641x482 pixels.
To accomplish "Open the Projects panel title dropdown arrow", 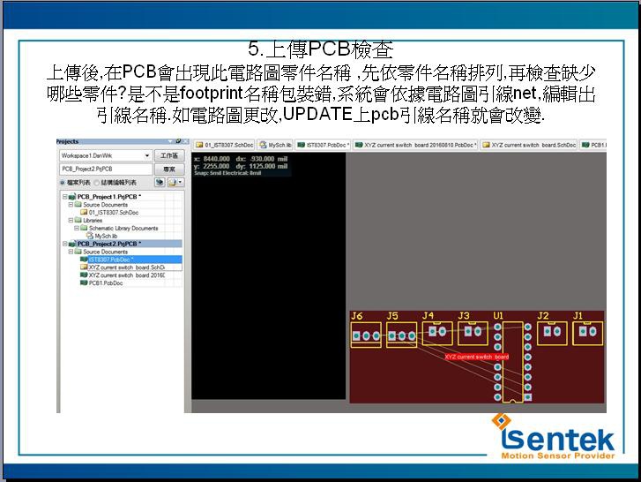I will (x=170, y=141).
